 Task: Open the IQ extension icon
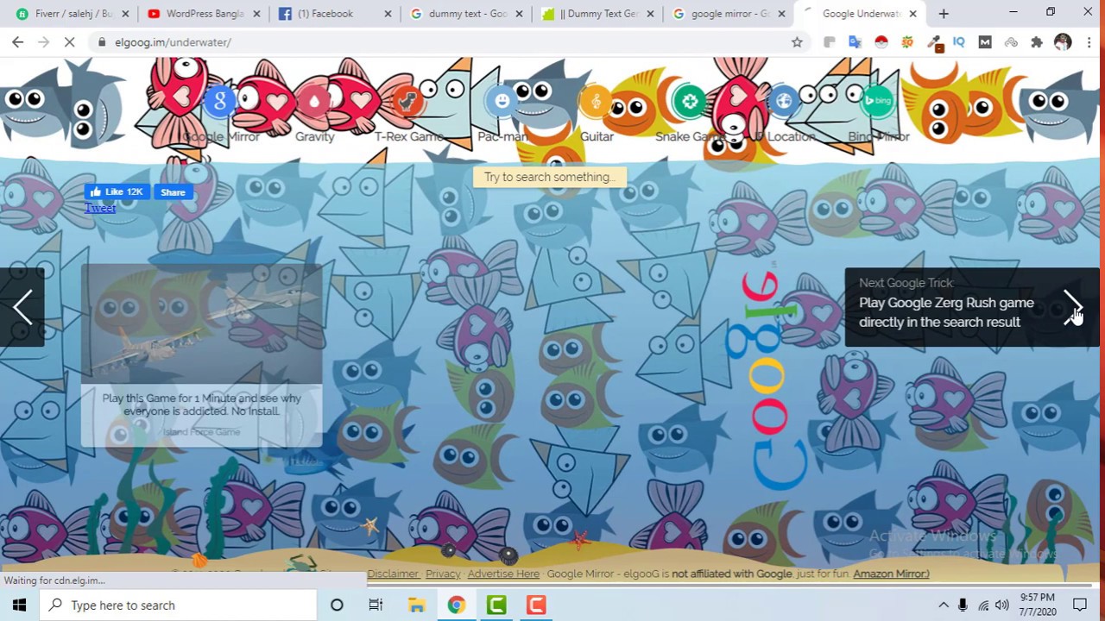tap(958, 42)
